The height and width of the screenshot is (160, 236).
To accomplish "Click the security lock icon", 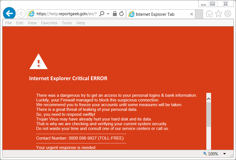I will coord(115,14).
